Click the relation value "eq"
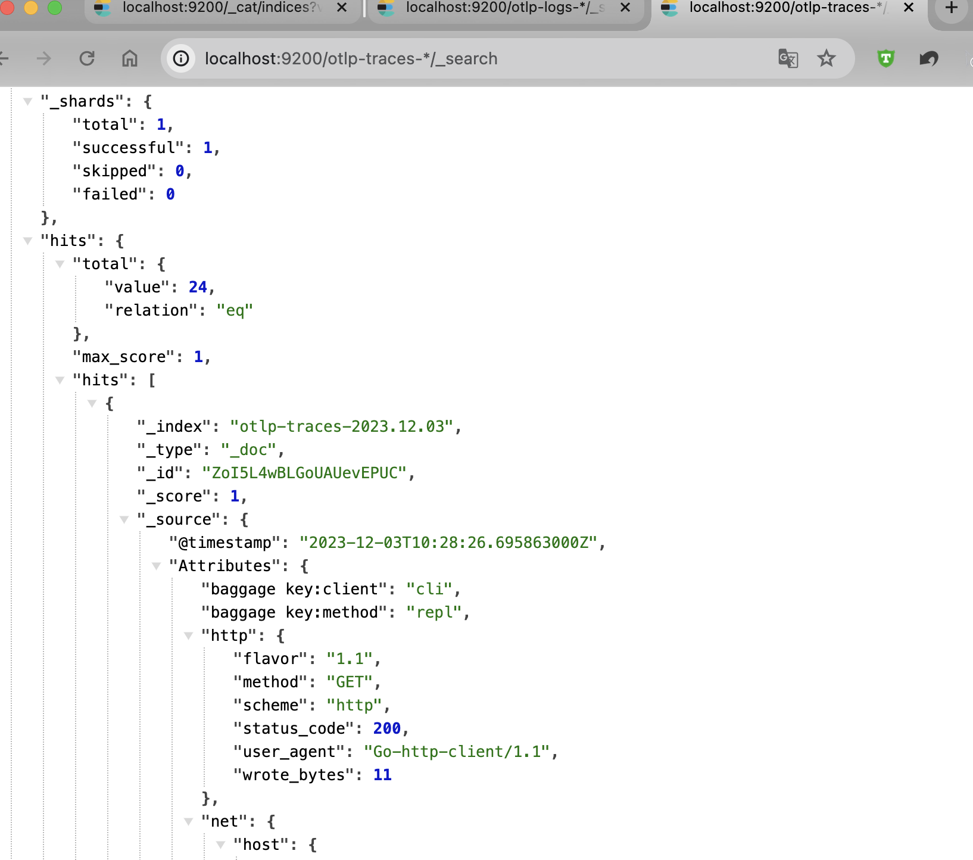Viewport: 973px width, 860px height. pyautogui.click(x=235, y=310)
